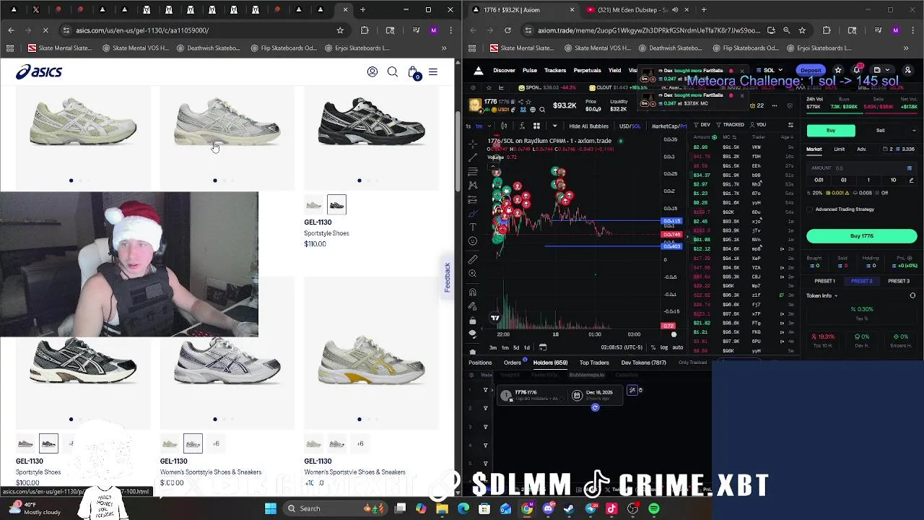Switch to the Positions tab
This screenshot has width=924, height=520.
pos(480,363)
